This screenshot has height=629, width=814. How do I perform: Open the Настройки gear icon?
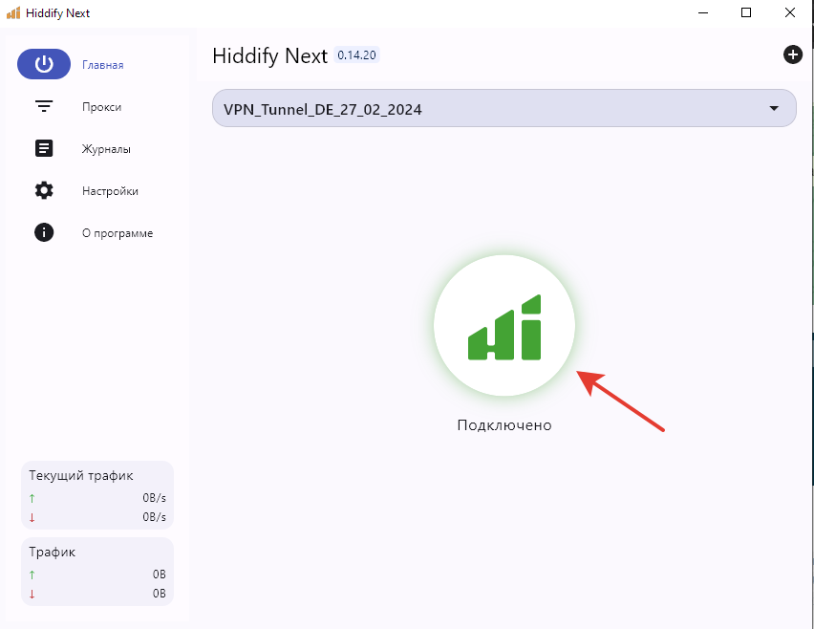44,190
